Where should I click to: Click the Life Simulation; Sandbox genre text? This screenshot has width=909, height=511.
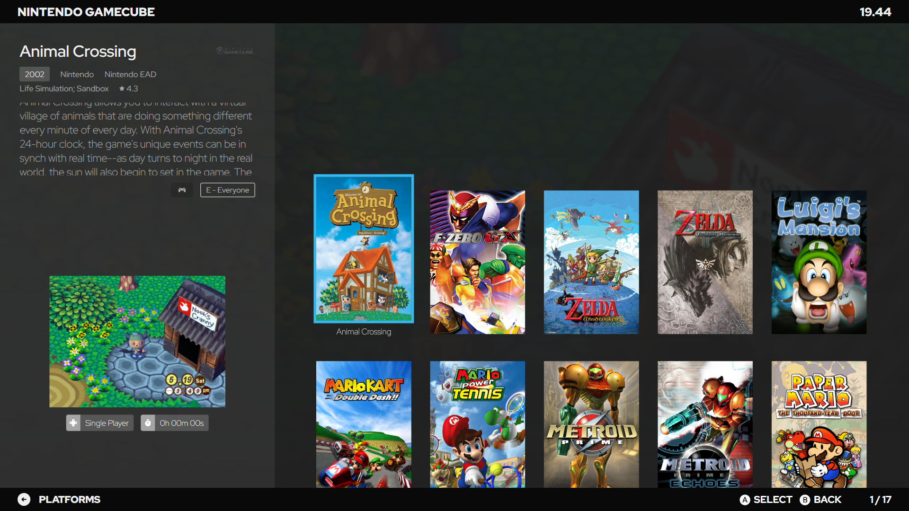click(64, 88)
